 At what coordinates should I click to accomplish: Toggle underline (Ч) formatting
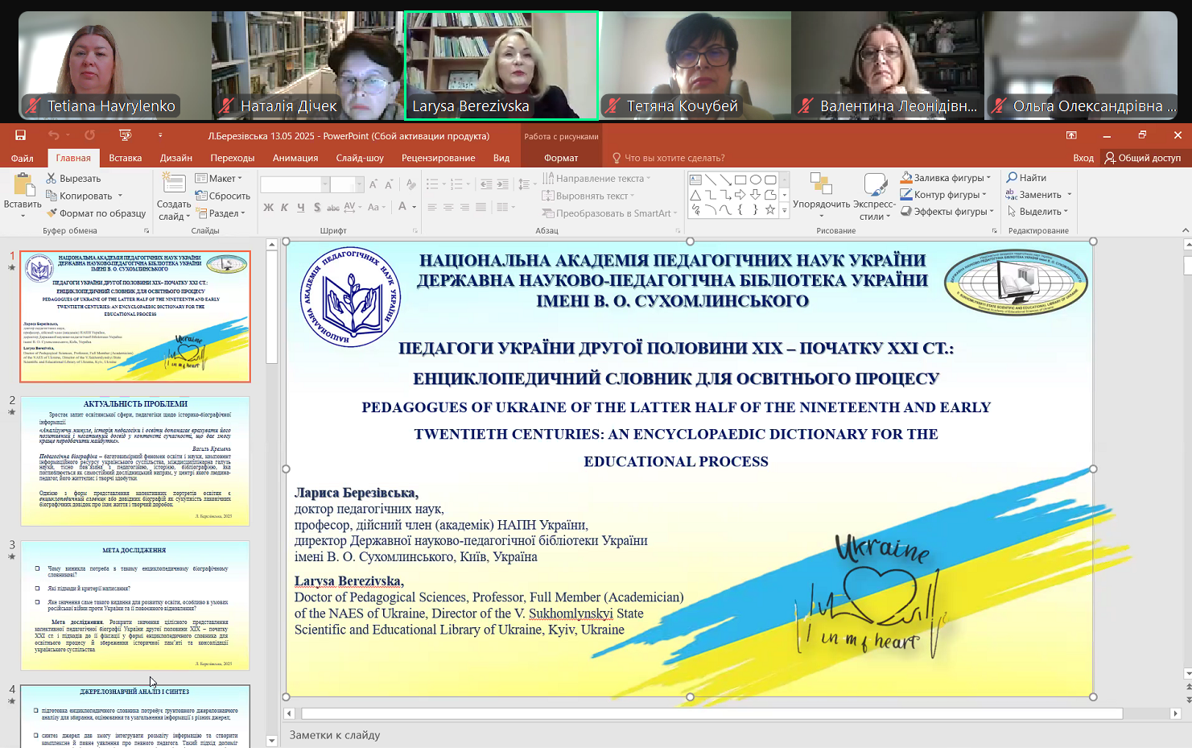pyautogui.click(x=300, y=208)
